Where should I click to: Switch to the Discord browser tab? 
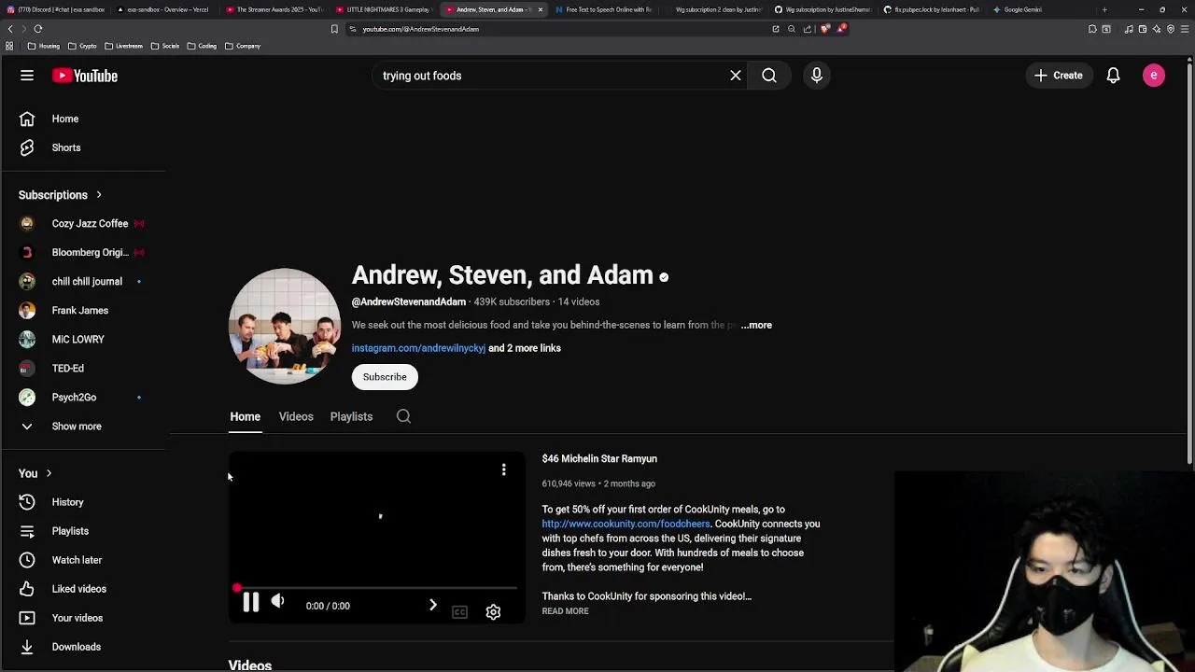[x=56, y=9]
